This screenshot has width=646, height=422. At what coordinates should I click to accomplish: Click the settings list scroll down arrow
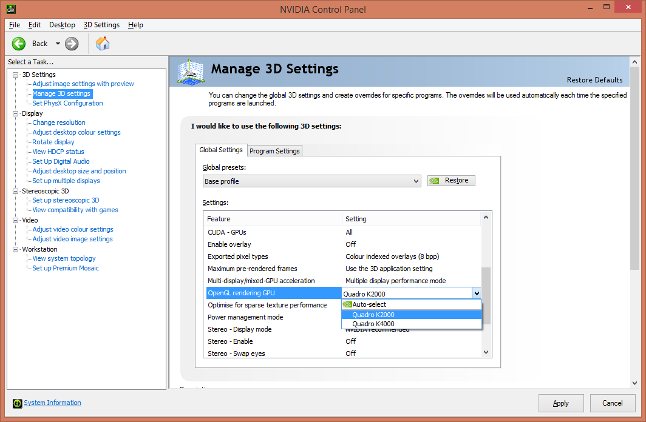pyautogui.click(x=486, y=352)
